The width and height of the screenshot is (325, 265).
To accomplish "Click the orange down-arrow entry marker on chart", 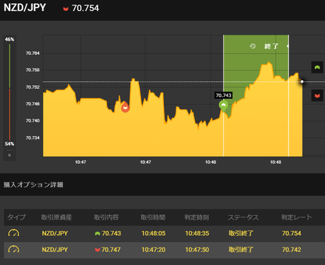I will tap(125, 107).
